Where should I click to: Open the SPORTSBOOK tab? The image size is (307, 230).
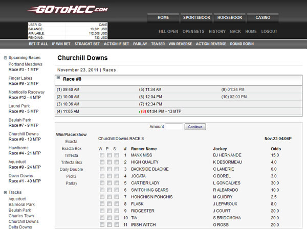point(196,17)
